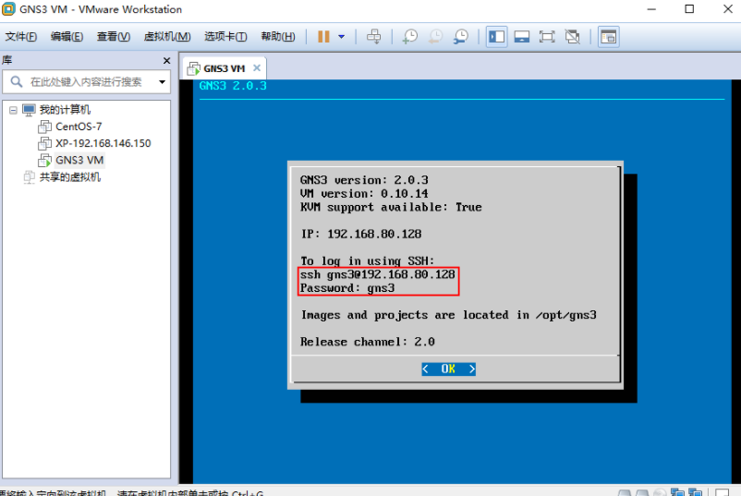Open the 选项卡(T) menu
Image resolution: width=741 pixels, height=496 pixels.
coord(225,36)
